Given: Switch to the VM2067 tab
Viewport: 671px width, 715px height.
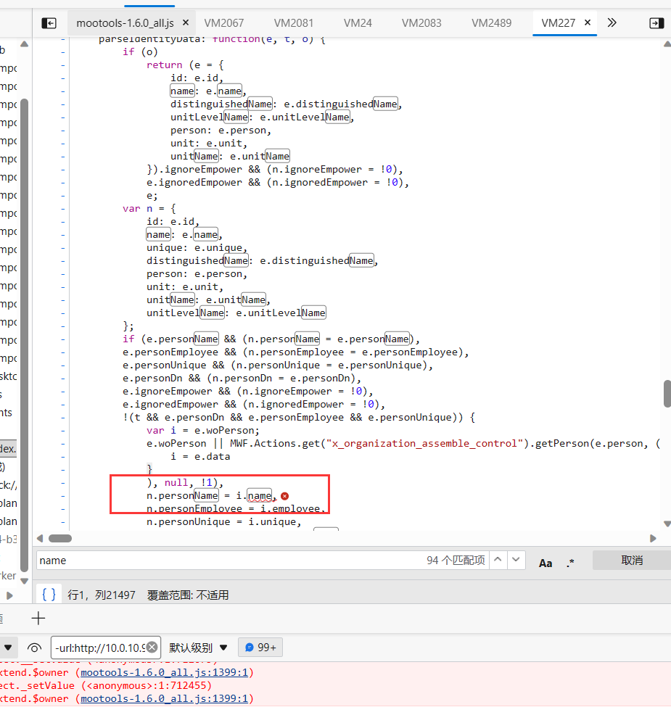Looking at the screenshot, I should (223, 22).
